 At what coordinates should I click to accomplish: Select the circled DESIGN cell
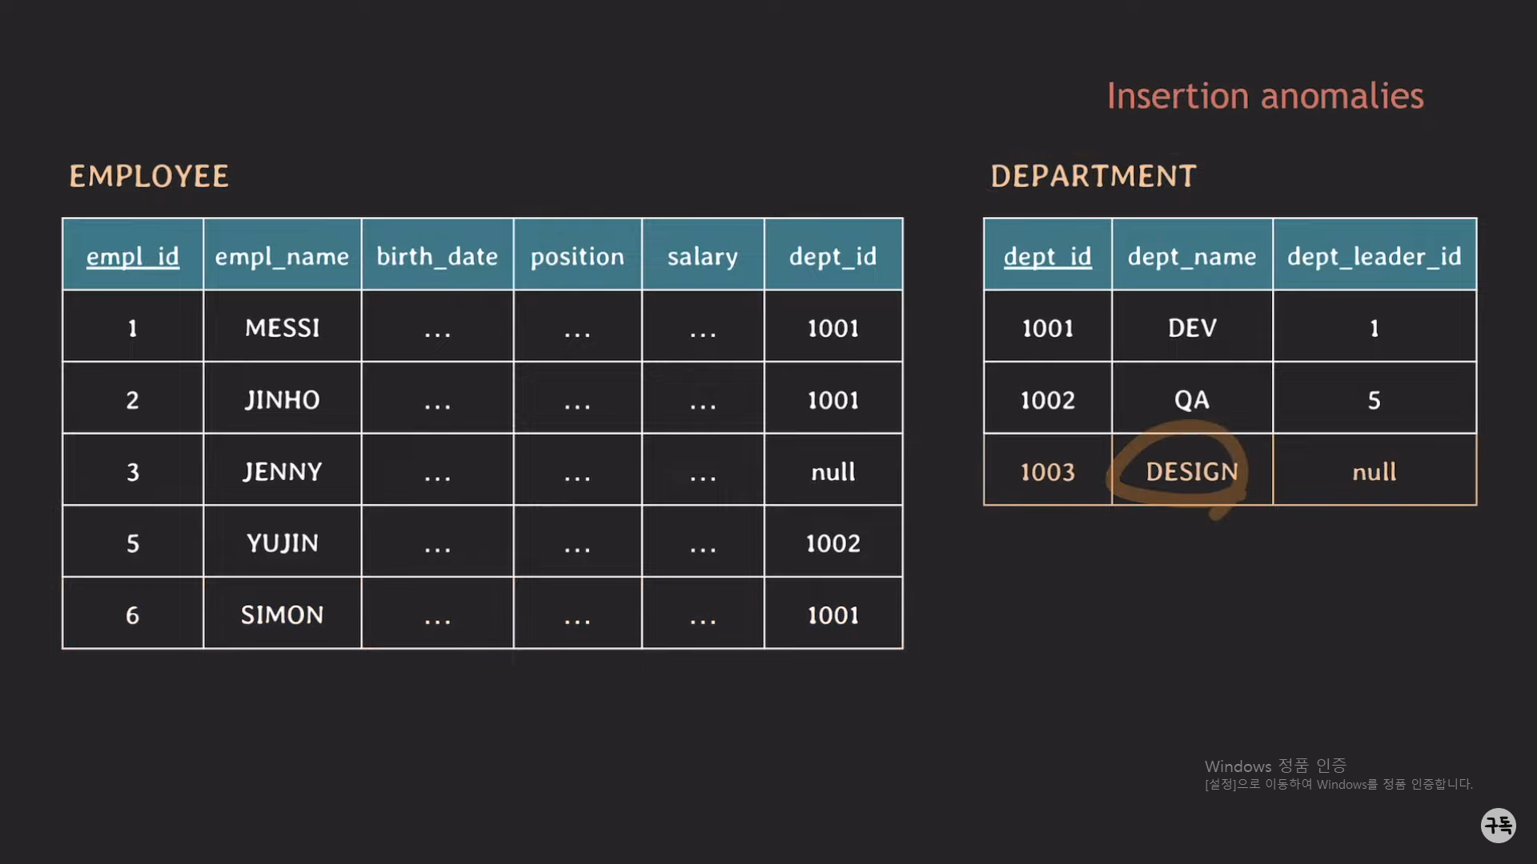point(1191,471)
